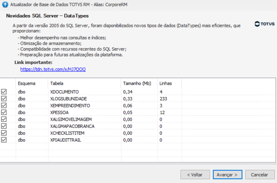The height and width of the screenshot is (183, 277).
Task: Click the dbo schema cell of XPIAUDITTRAIL
Action: (21, 140)
